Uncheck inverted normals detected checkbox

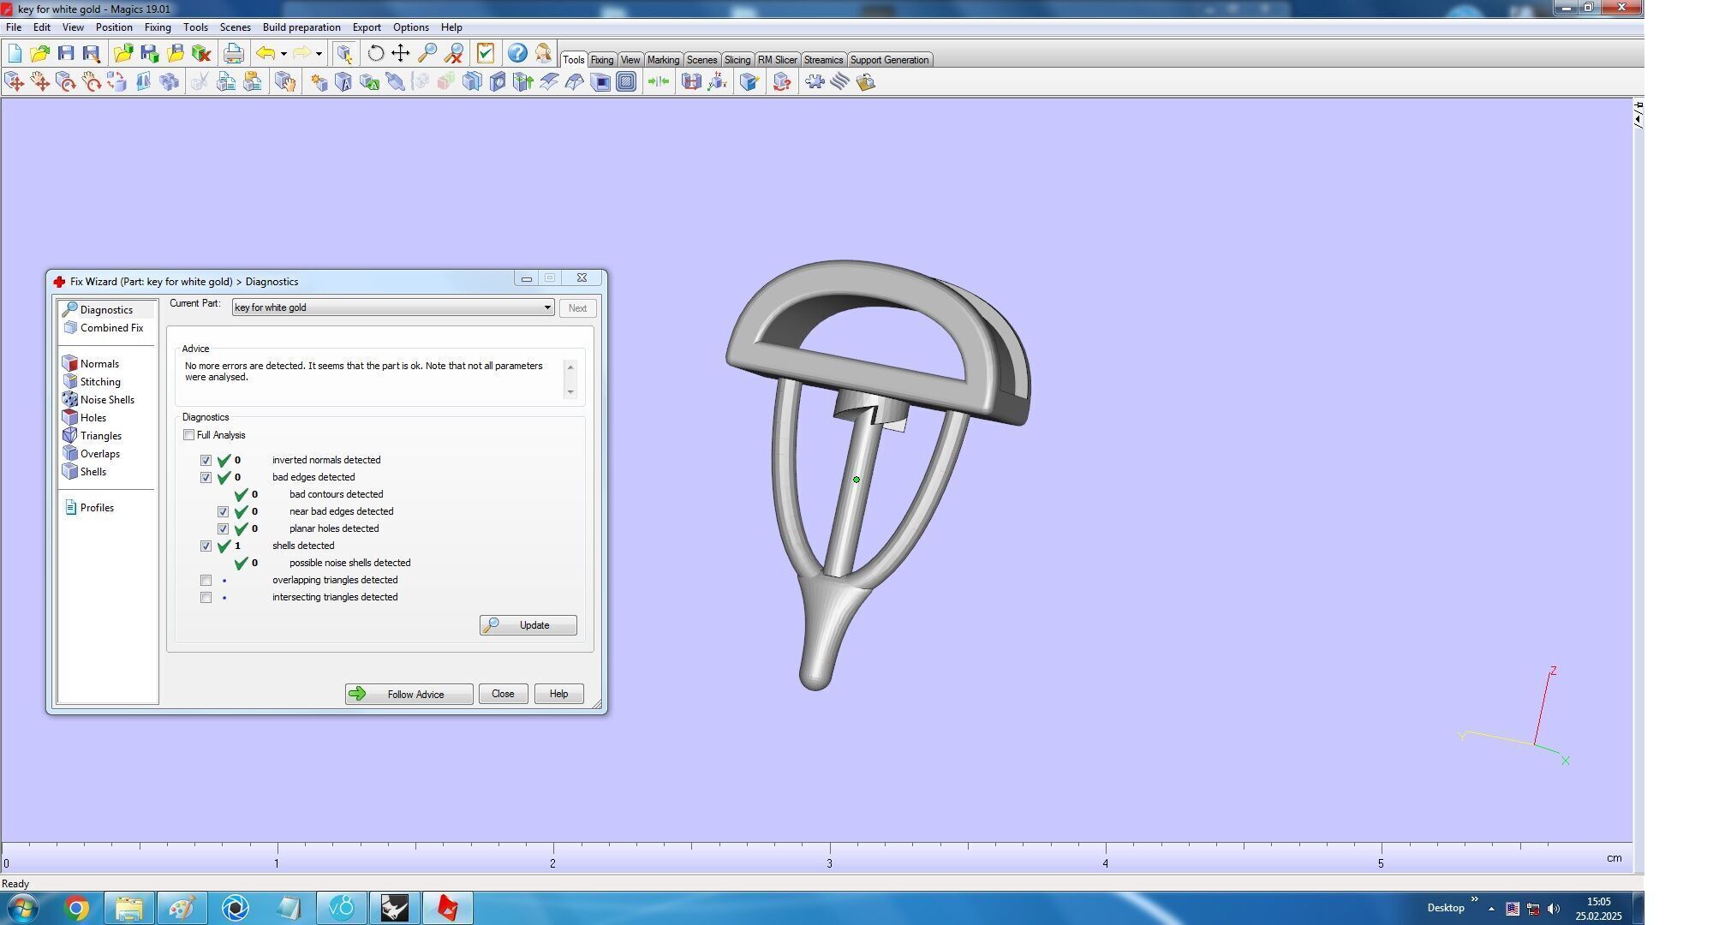[206, 461]
